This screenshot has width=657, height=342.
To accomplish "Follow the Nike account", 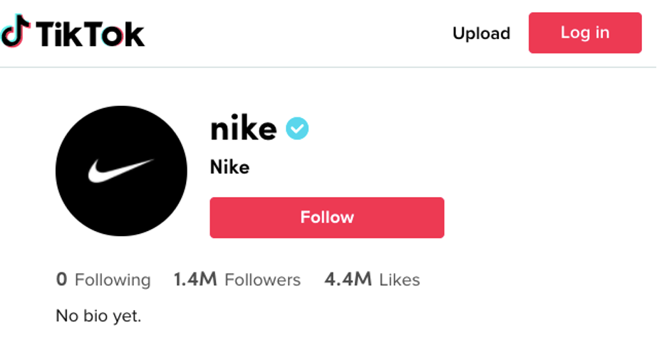I will (x=326, y=218).
